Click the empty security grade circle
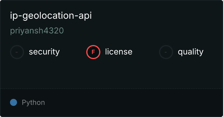Image resolution: width=223 pixels, height=117 pixels. (17, 52)
